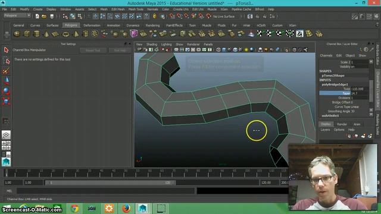This screenshot has width=381, height=214.
Task: Select the arrow Select tool
Action: point(6,50)
